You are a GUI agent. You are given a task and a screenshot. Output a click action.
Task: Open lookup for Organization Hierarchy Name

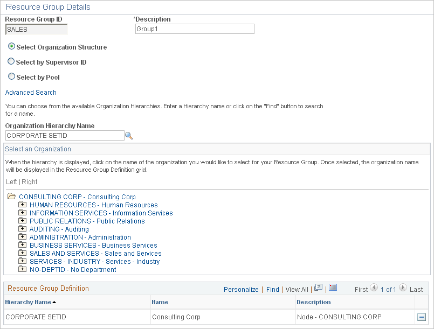(129, 135)
